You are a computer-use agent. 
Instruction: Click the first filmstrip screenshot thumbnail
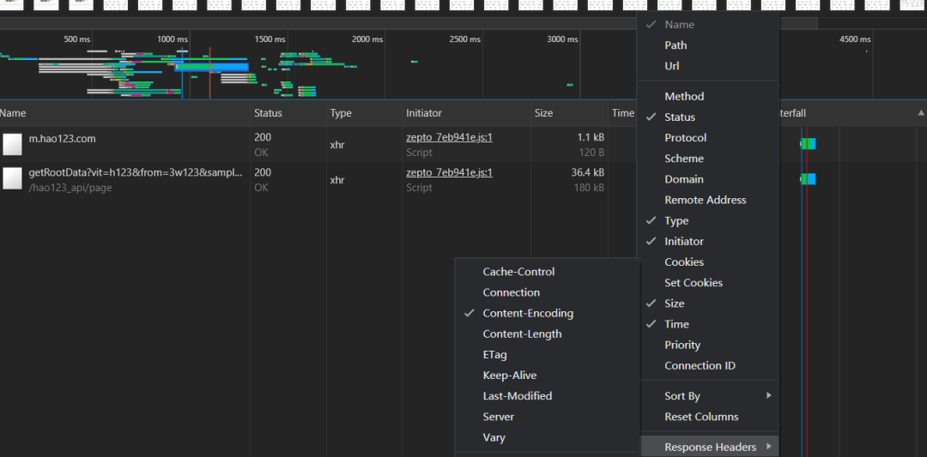click(12, 5)
